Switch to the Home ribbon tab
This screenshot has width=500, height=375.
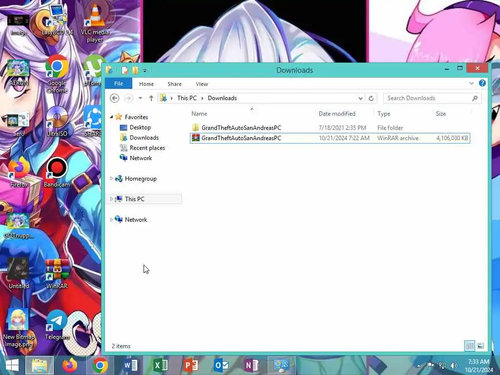(146, 84)
